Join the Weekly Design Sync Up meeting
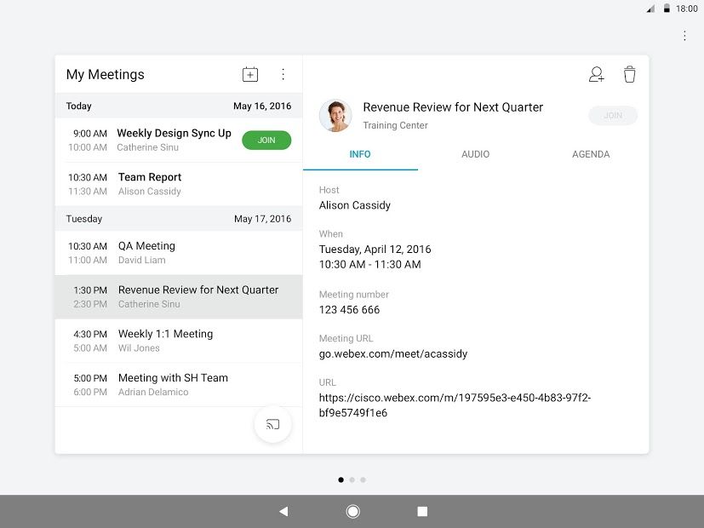Screen dimensions: 704x528 [x=266, y=140]
